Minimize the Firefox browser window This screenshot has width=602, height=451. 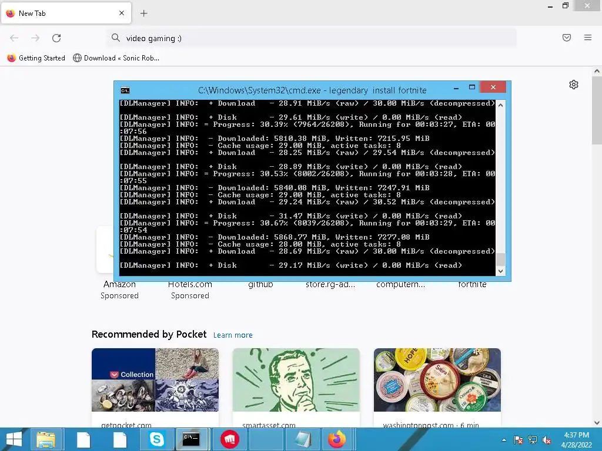click(x=550, y=6)
